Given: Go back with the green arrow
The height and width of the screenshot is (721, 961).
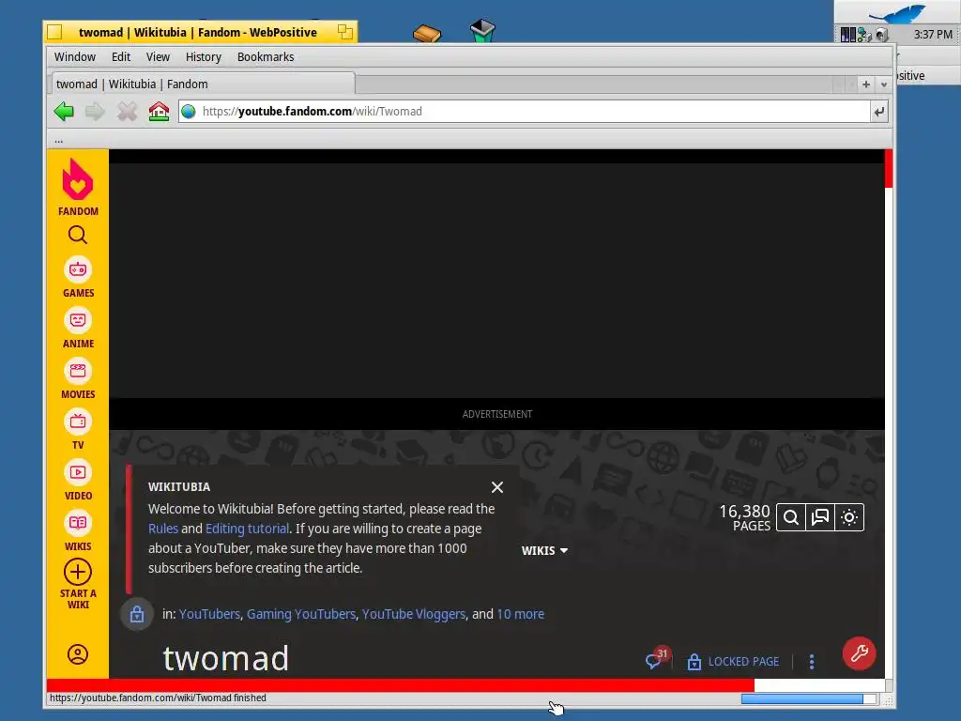Looking at the screenshot, I should [x=64, y=112].
